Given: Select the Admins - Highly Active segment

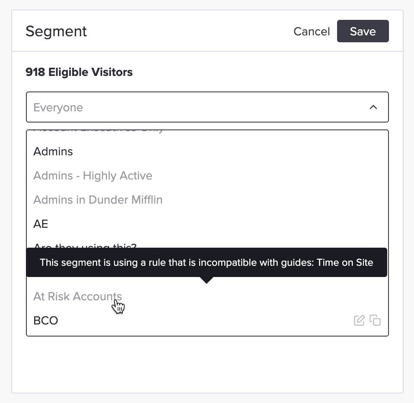Looking at the screenshot, I should pyautogui.click(x=93, y=176).
